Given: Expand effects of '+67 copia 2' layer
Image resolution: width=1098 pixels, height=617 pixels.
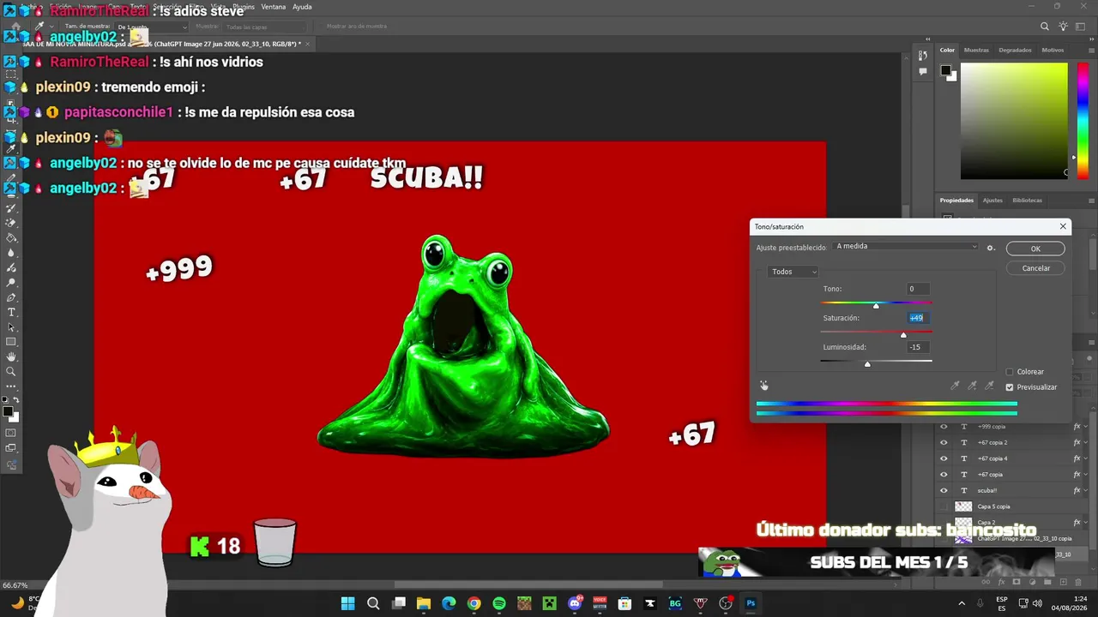Looking at the screenshot, I should click(x=1088, y=442).
